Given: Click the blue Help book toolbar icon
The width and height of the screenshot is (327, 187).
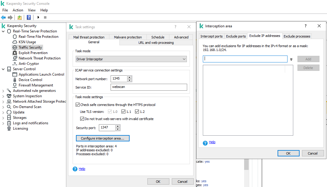Looking at the screenshot, I should click(29, 17).
